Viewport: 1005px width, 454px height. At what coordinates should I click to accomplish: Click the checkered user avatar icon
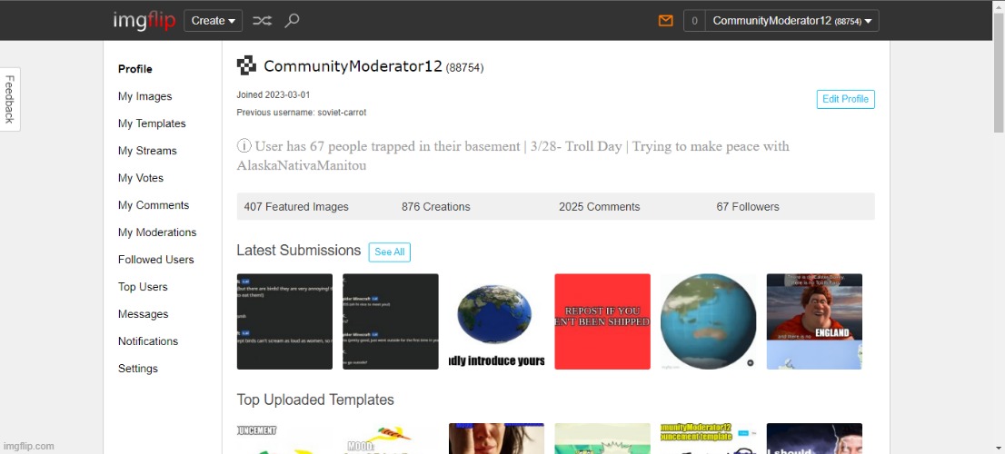[x=246, y=66]
